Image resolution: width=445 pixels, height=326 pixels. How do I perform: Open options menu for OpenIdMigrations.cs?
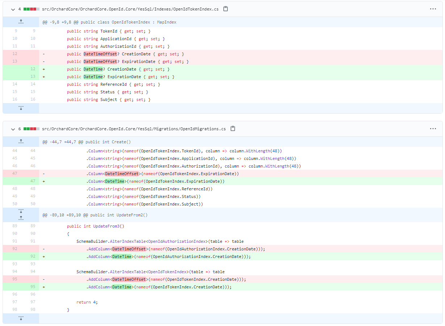[x=433, y=128]
